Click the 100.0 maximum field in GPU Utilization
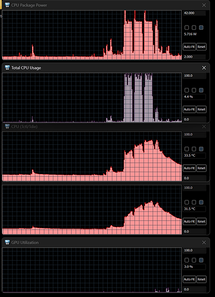The height and width of the screenshot is (297, 215). click(194, 250)
